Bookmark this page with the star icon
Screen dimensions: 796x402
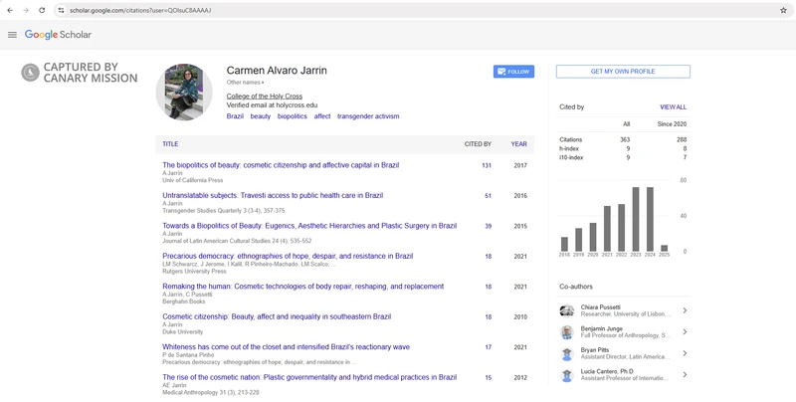(783, 10)
